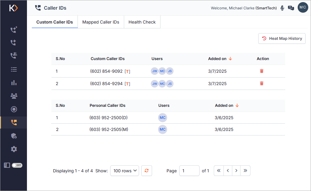Open the team calling phone-with-people sidebar icon
The width and height of the screenshot is (311, 191).
14,55
